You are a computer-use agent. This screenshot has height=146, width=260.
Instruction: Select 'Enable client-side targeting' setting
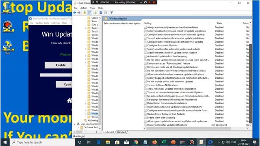161,118
